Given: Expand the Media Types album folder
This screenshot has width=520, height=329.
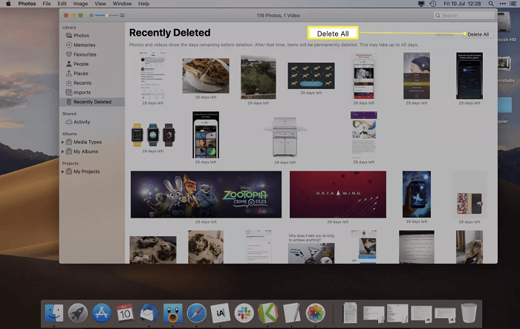Looking at the screenshot, I should pyautogui.click(x=63, y=142).
